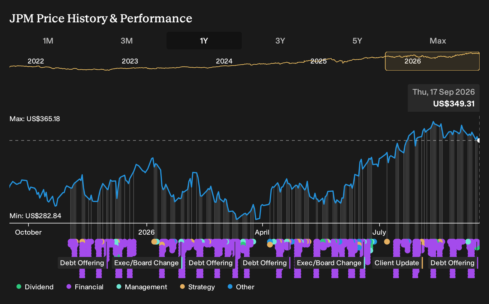The image size is (489, 304).
Task: Click 2025 in the overview timeline
Action: [318, 61]
